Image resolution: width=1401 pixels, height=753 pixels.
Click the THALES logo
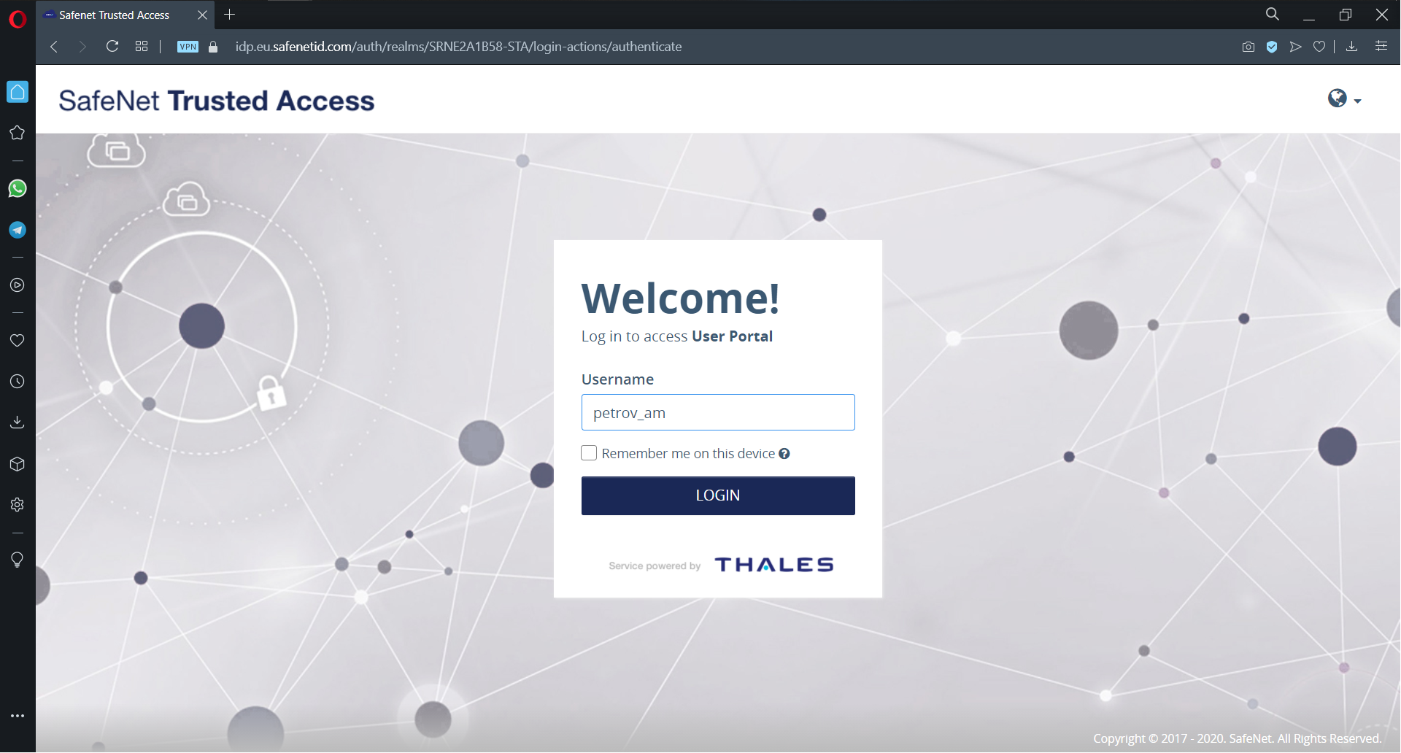tap(774, 565)
